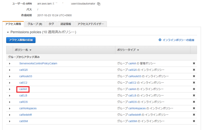Open group caIAM link in 管理ポリシー row

(x=132, y=63)
